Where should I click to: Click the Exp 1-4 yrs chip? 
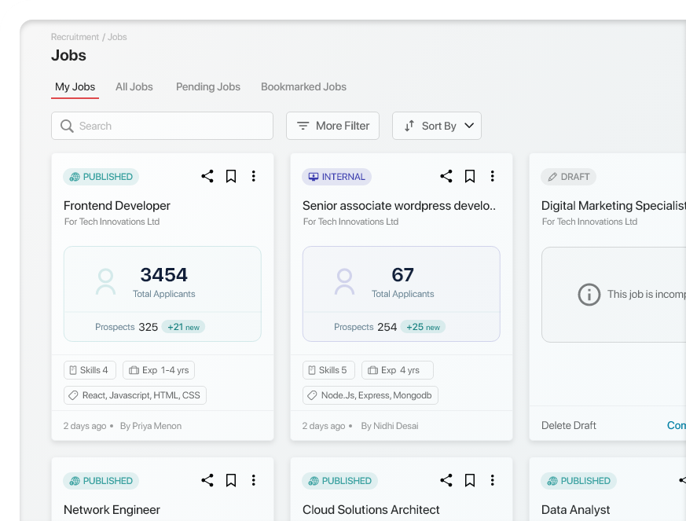pos(159,370)
